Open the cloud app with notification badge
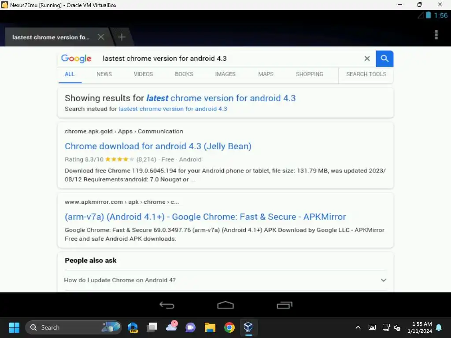The image size is (451, 338). pos(172,327)
